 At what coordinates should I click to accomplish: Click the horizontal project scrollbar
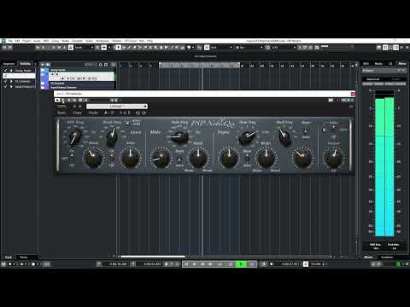tap(153, 257)
